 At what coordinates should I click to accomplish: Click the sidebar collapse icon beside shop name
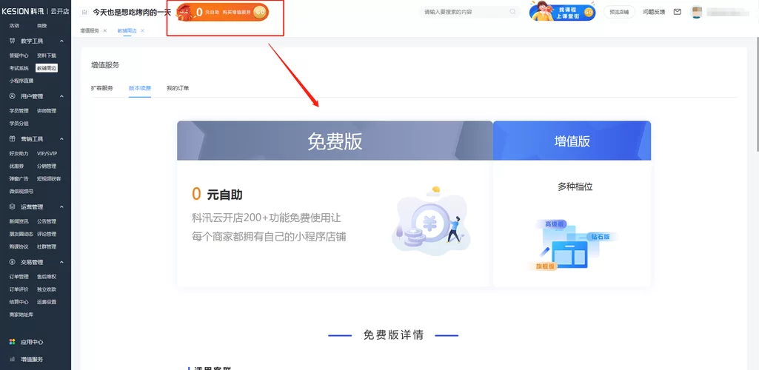click(84, 12)
